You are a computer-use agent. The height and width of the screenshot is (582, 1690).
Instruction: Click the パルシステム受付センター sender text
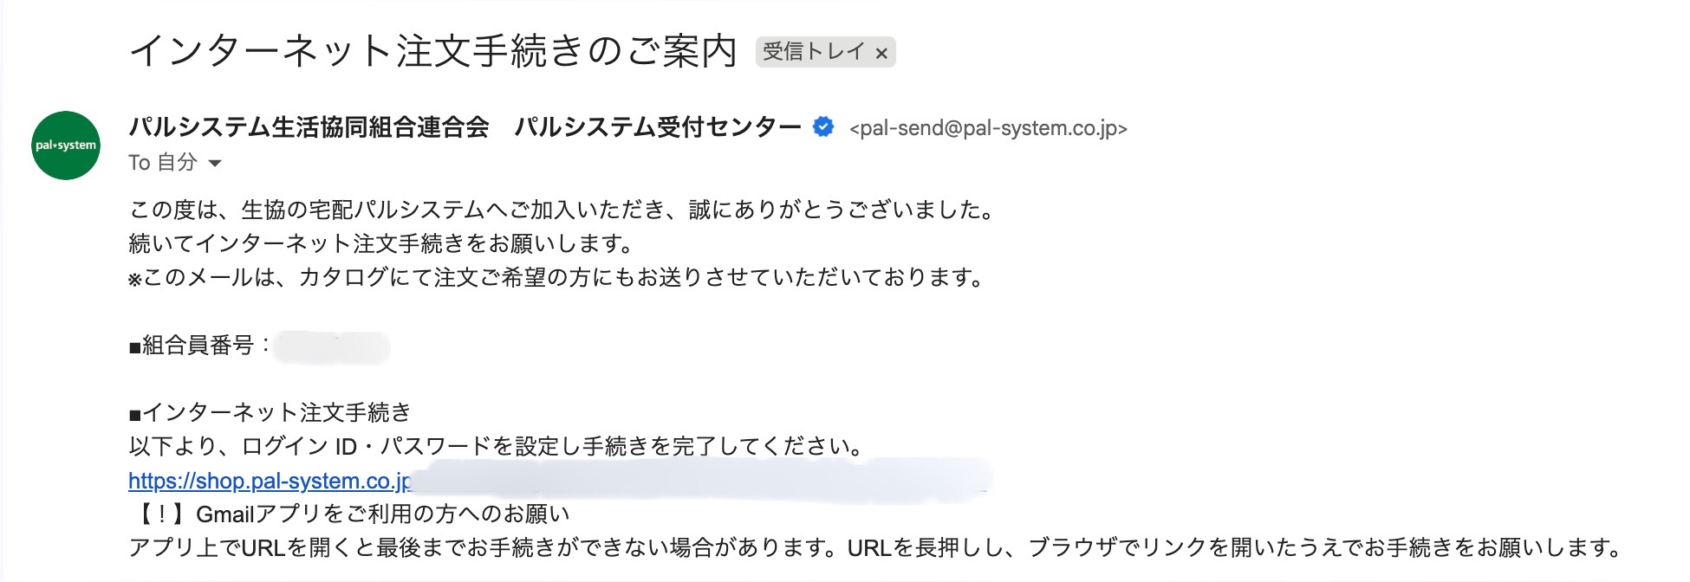pos(657,127)
